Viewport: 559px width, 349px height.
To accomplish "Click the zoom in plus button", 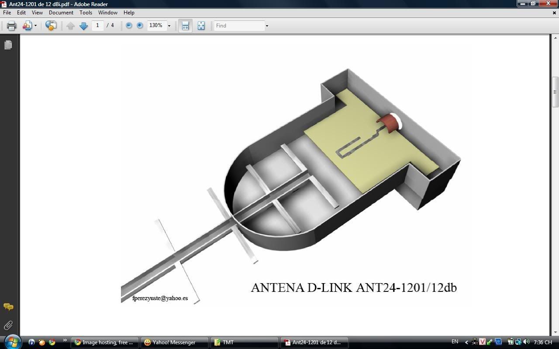I will (x=140, y=26).
